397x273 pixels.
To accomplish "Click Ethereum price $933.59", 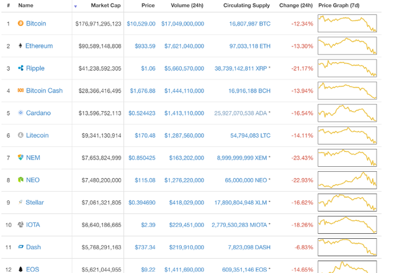I will coord(145,46).
